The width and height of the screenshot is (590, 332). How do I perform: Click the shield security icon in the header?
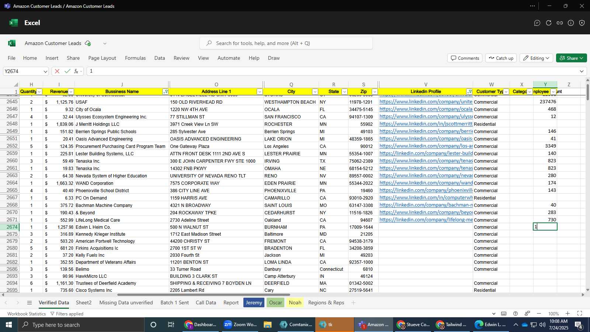[582, 23]
